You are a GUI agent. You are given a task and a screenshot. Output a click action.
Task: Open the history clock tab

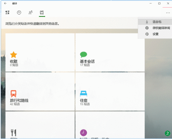click(x=19, y=12)
